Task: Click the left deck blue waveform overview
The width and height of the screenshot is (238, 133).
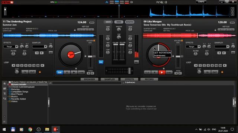Action: click(x=49, y=35)
